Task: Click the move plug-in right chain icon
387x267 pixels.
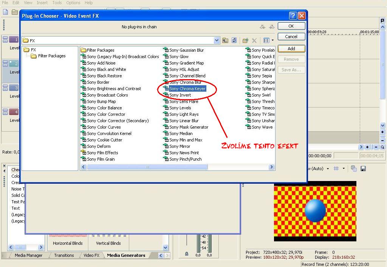Action: [271, 27]
